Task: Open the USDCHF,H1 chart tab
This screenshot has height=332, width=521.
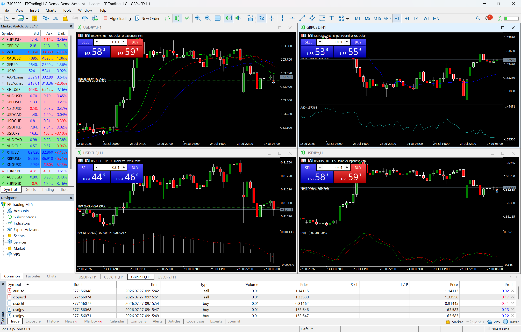Action: (113, 277)
